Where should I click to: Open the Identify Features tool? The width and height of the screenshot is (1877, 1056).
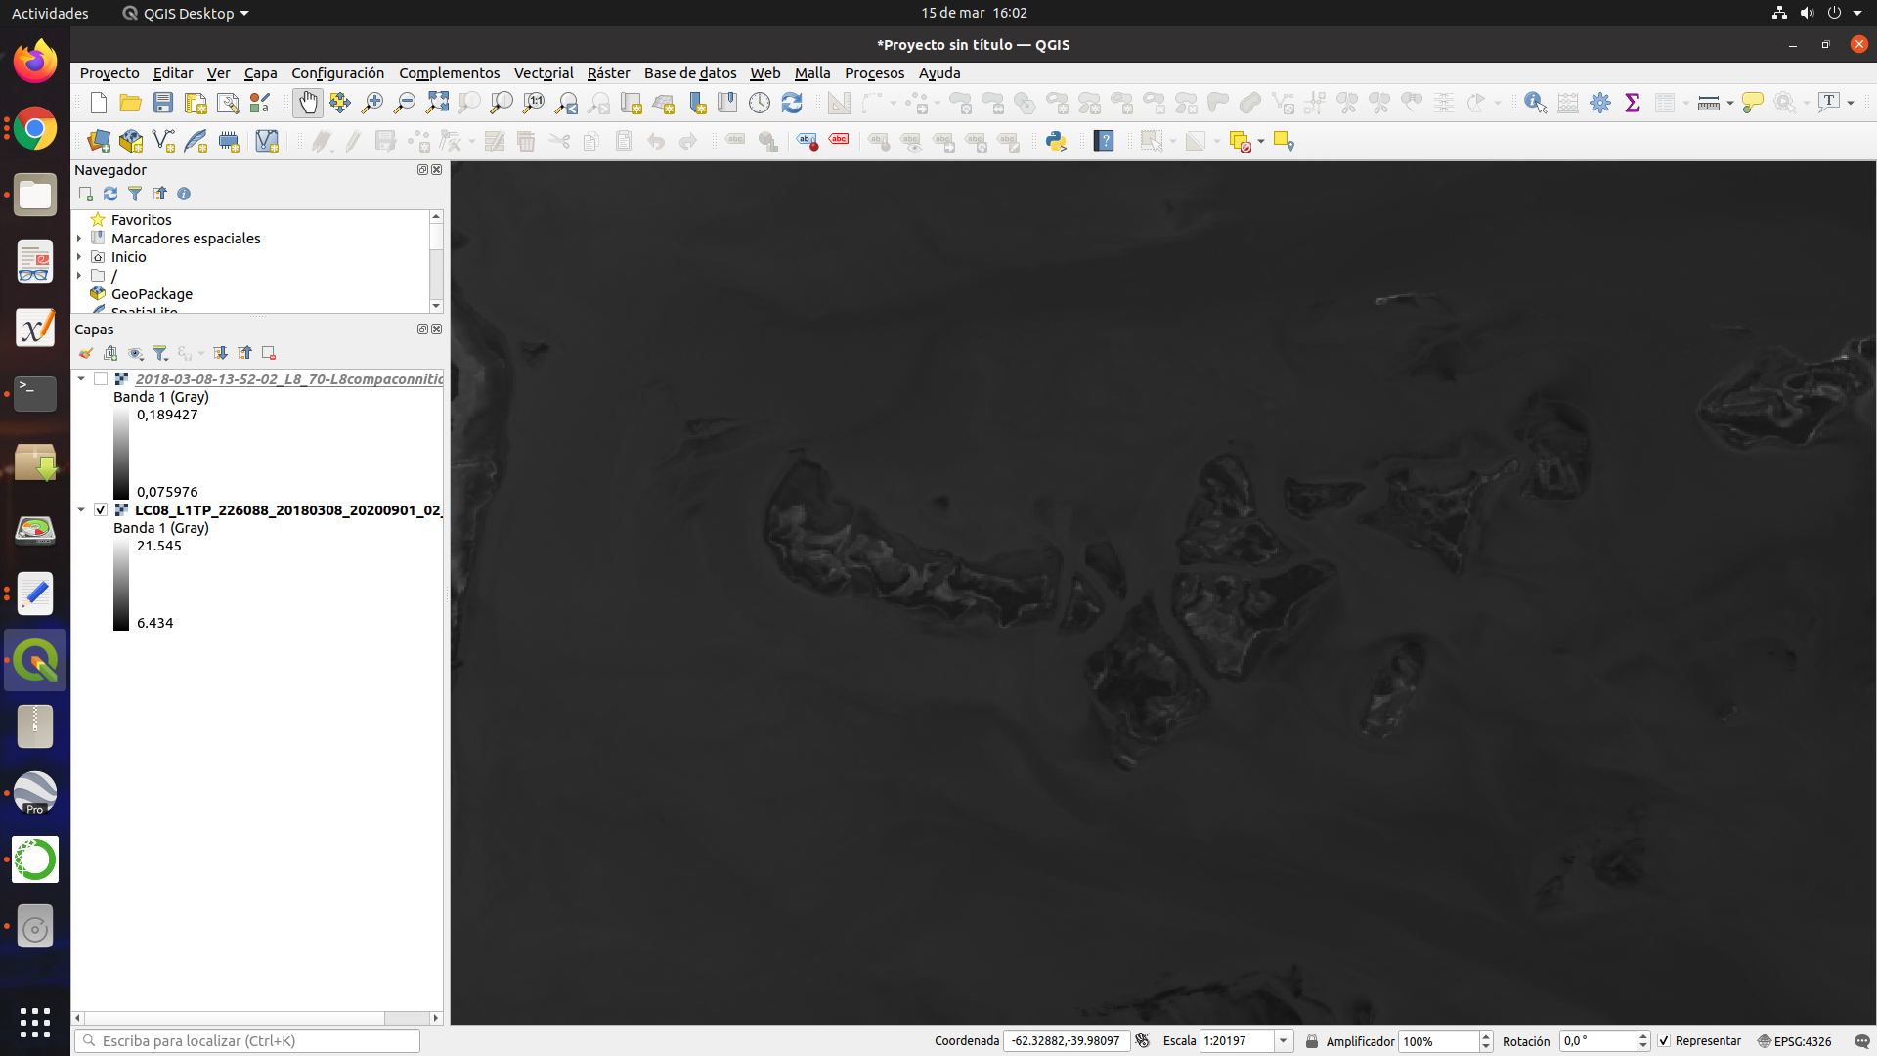[x=1535, y=103]
